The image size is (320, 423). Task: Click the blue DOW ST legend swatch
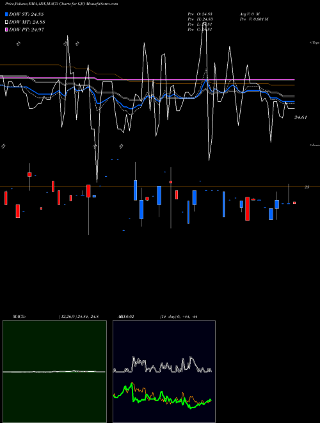pyautogui.click(x=6, y=14)
